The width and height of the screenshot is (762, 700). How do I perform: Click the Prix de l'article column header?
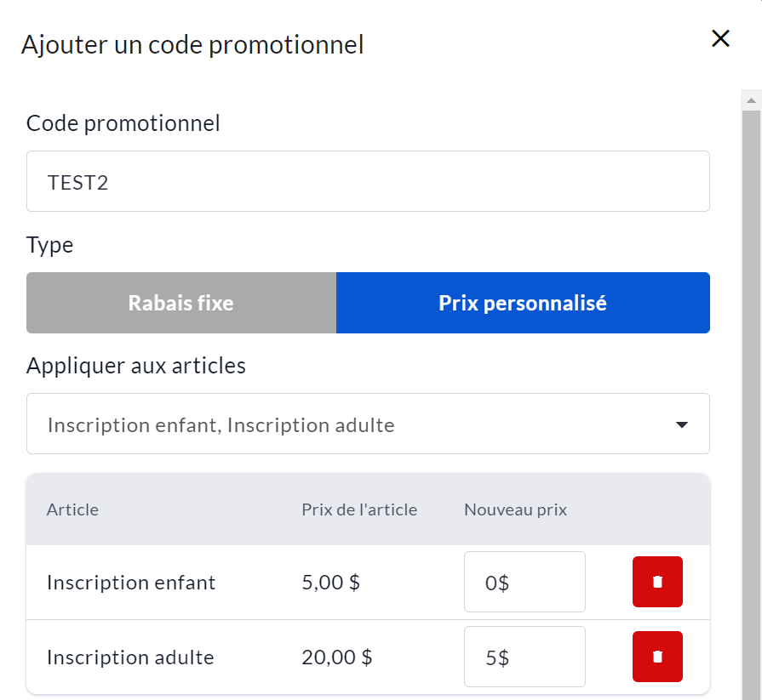pos(359,509)
